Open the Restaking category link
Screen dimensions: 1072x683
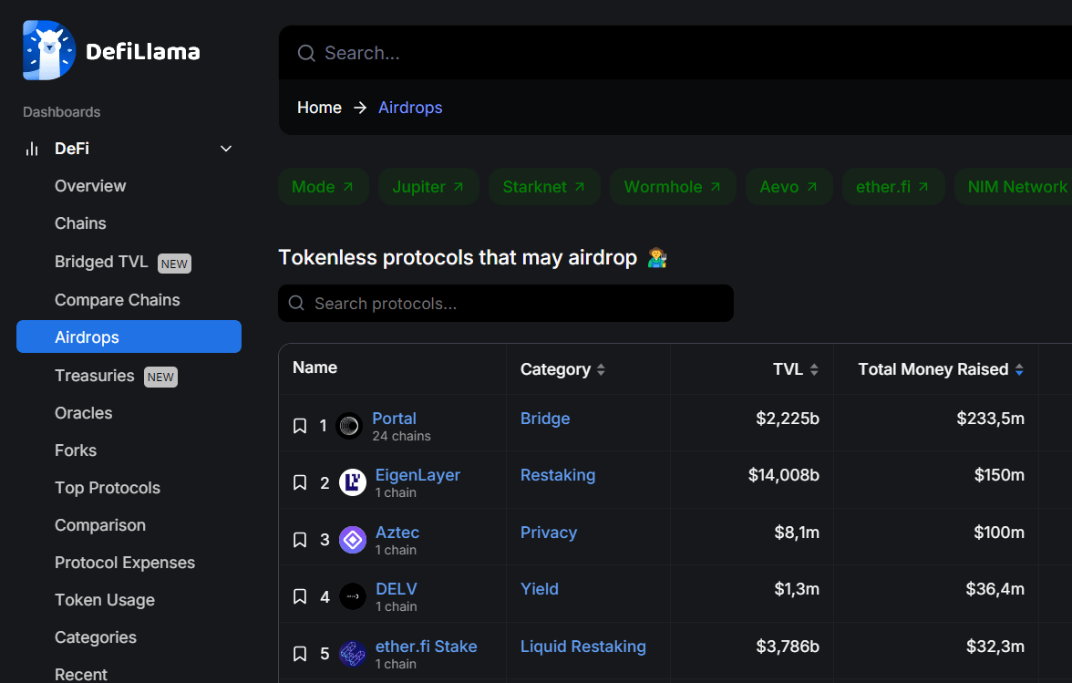pos(558,475)
